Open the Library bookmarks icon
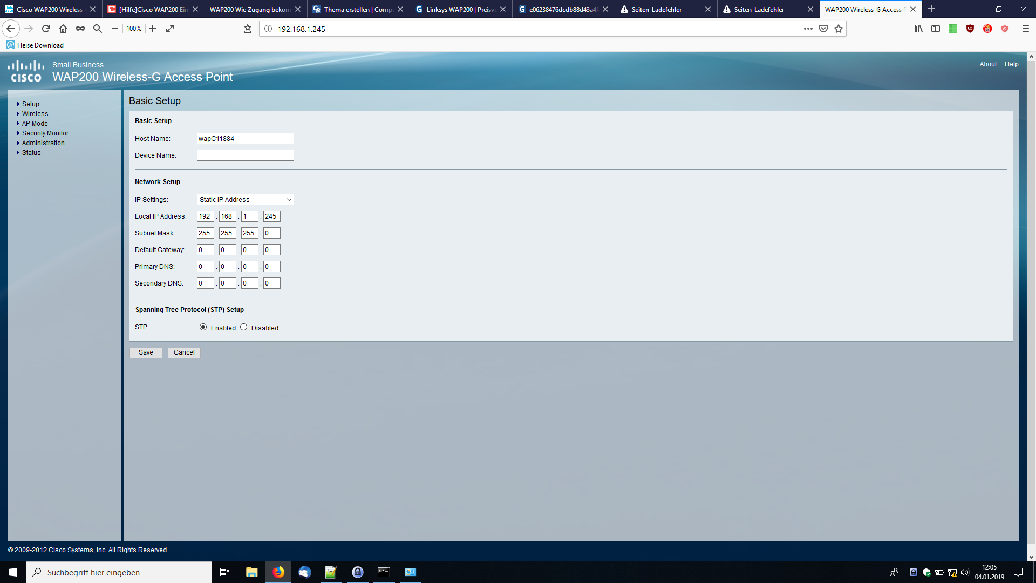Viewport: 1036px width, 583px height. pos(918,29)
